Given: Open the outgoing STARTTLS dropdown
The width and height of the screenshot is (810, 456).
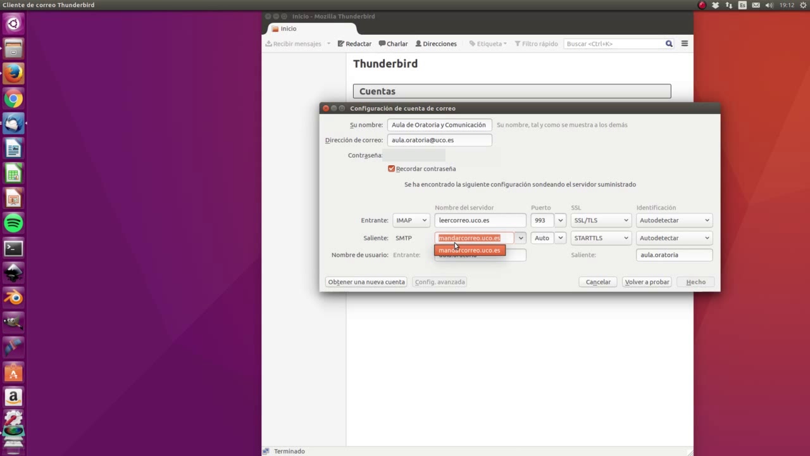Looking at the screenshot, I should click(601, 238).
